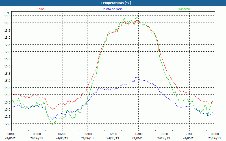Click the 24/06/13 date under 12:00
This screenshot has height=141, width=226.
coord(113,138)
